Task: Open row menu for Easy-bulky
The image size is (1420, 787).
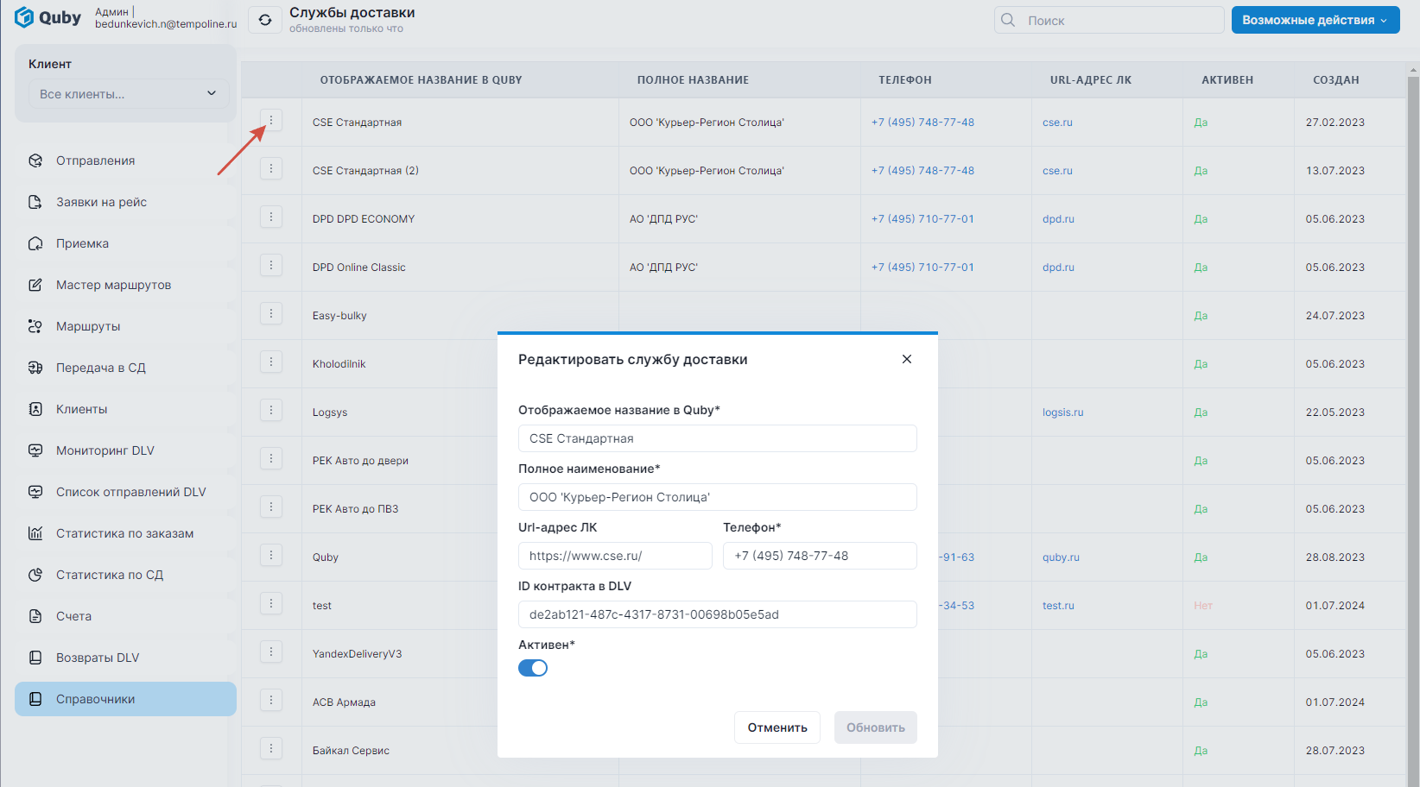Action: click(x=271, y=314)
